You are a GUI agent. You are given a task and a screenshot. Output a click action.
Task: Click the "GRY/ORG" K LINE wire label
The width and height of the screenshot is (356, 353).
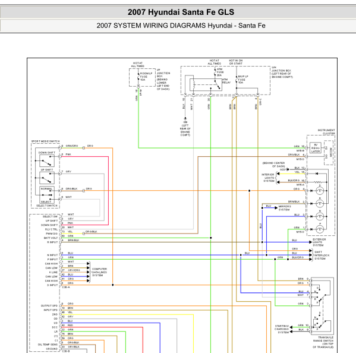(74, 270)
